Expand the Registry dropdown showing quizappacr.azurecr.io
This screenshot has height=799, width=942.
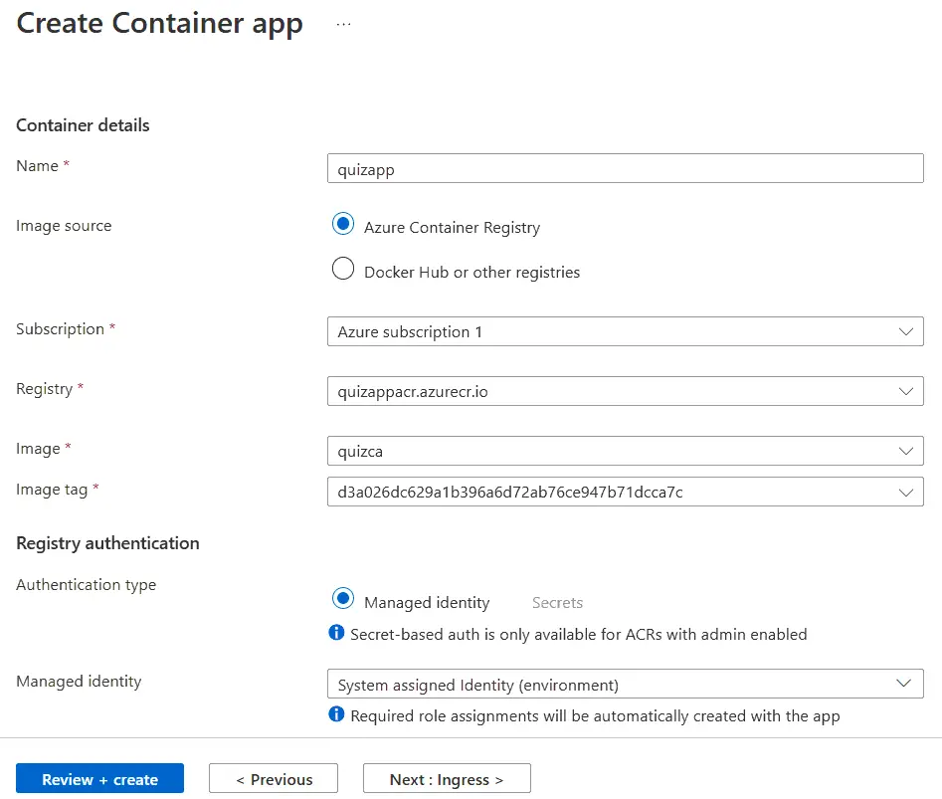(x=625, y=391)
